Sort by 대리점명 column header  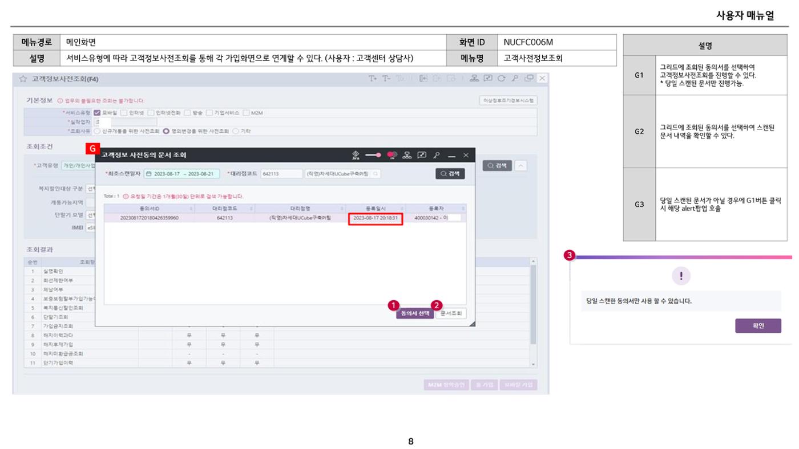click(299, 209)
